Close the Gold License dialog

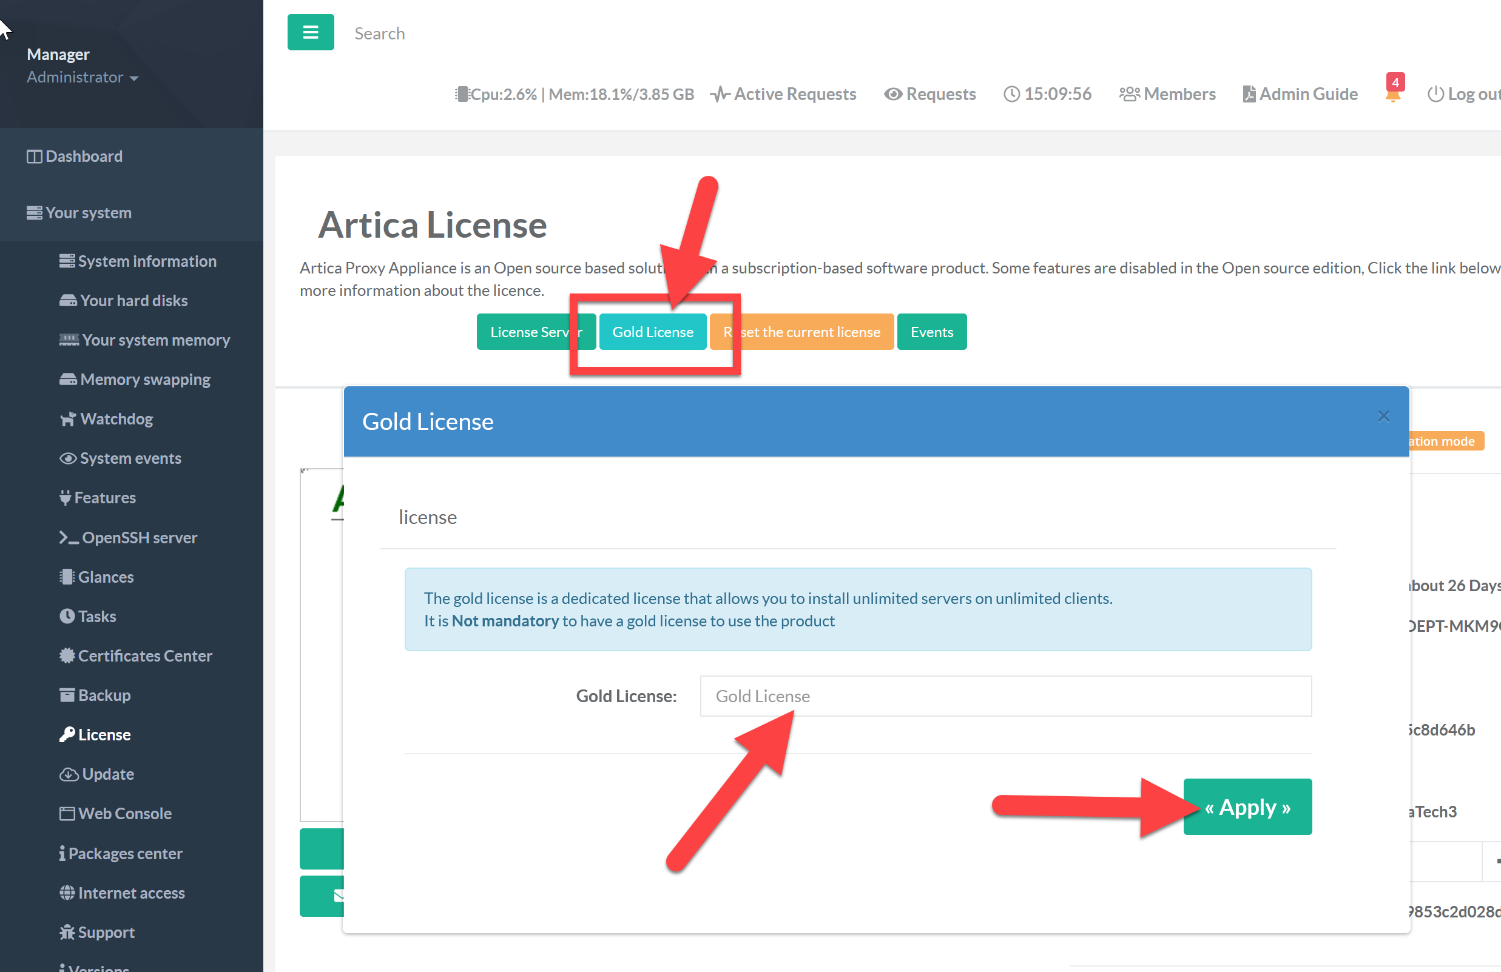(1383, 416)
